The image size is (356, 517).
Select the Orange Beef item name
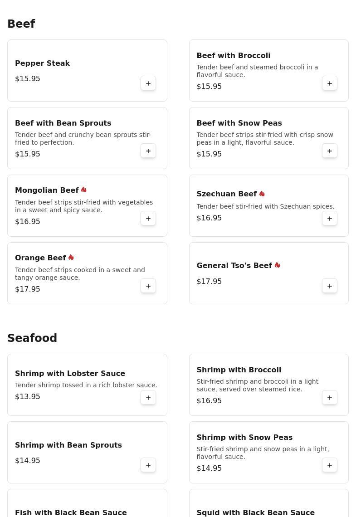coord(40,258)
